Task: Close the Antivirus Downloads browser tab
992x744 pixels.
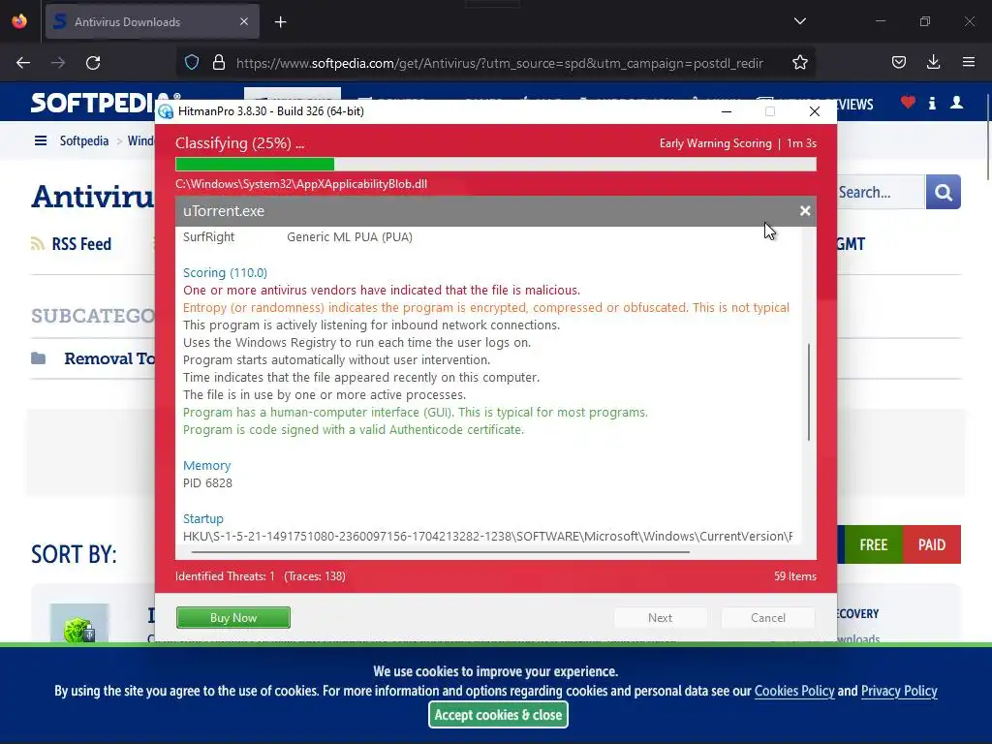Action: coord(244,21)
